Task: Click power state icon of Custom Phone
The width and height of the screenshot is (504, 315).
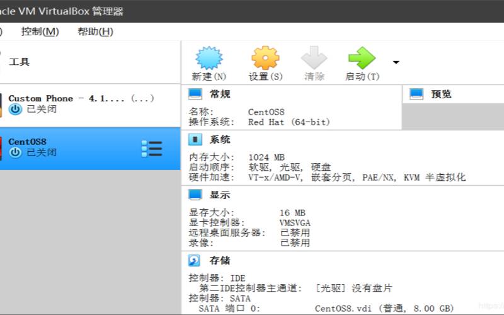Action: click(x=15, y=109)
